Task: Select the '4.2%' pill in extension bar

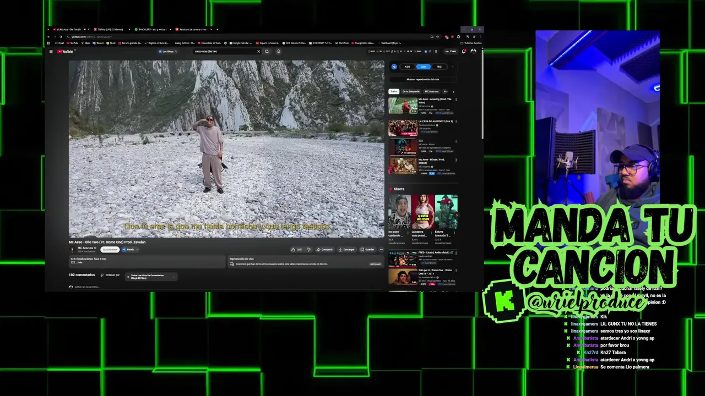Action: pyautogui.click(x=408, y=67)
